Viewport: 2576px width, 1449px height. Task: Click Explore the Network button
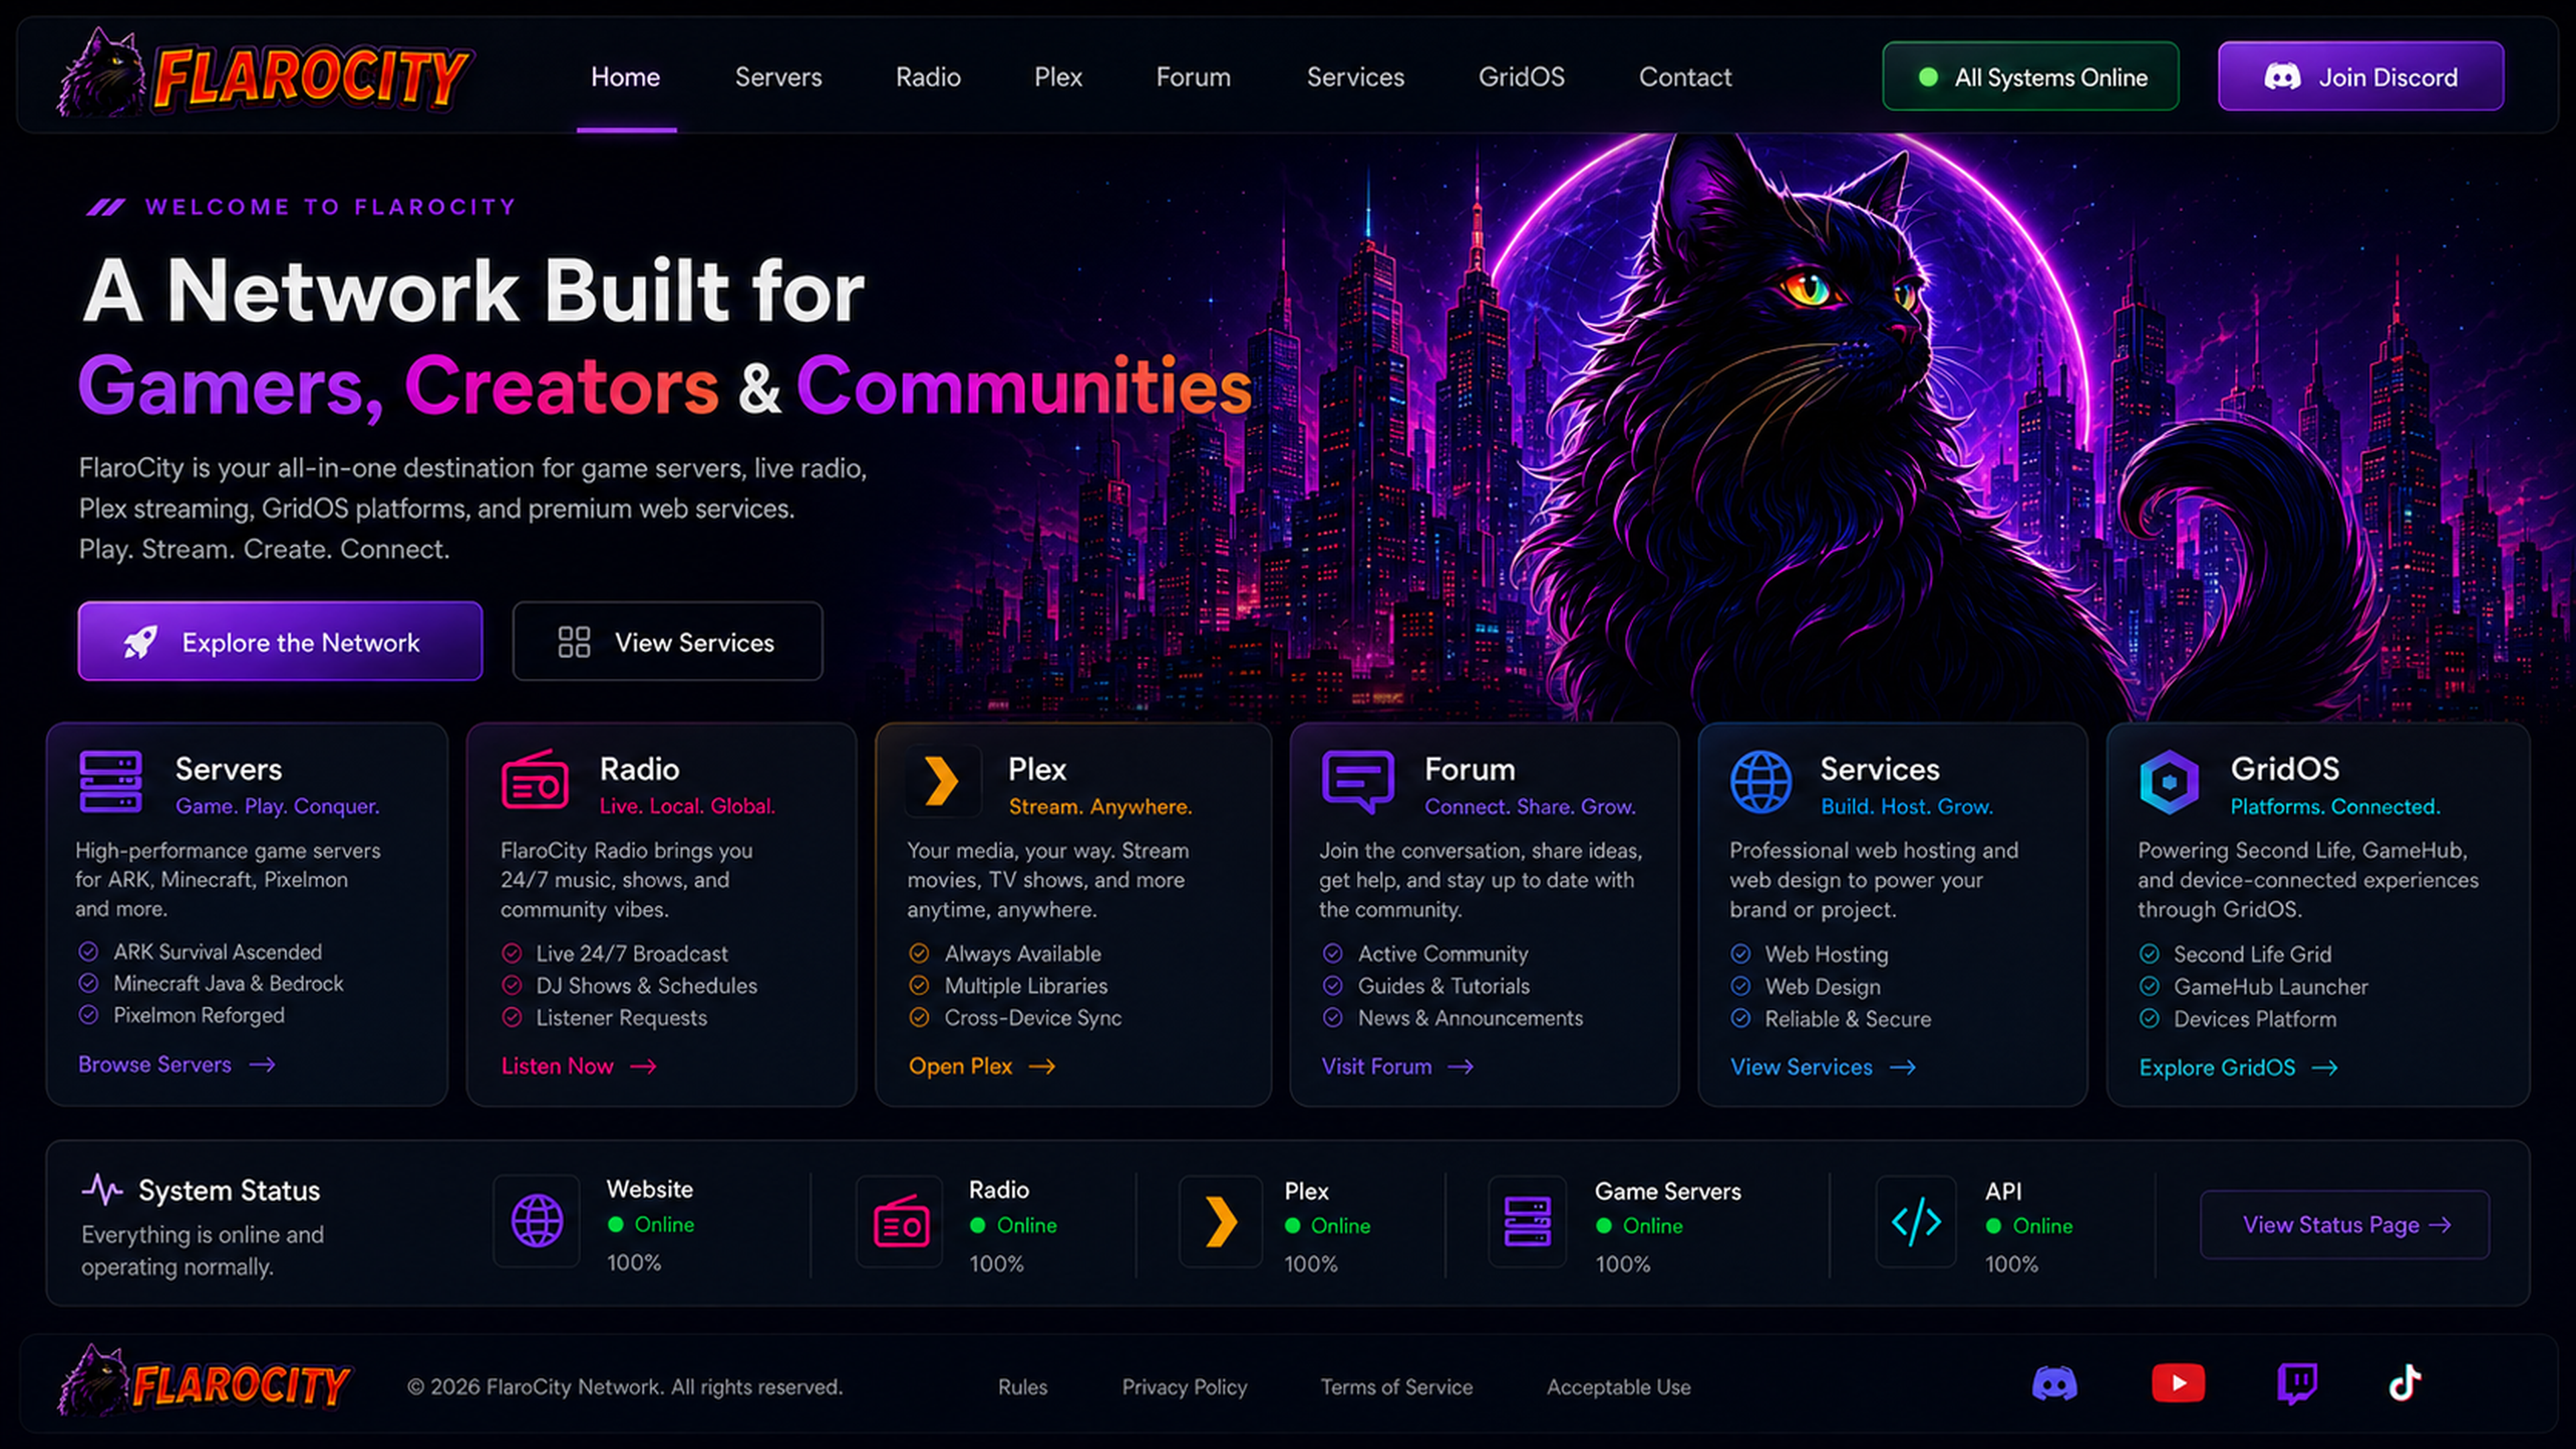[x=280, y=641]
